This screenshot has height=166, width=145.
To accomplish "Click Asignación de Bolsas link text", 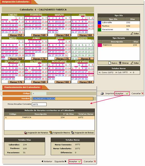I will tap(84, 133).
